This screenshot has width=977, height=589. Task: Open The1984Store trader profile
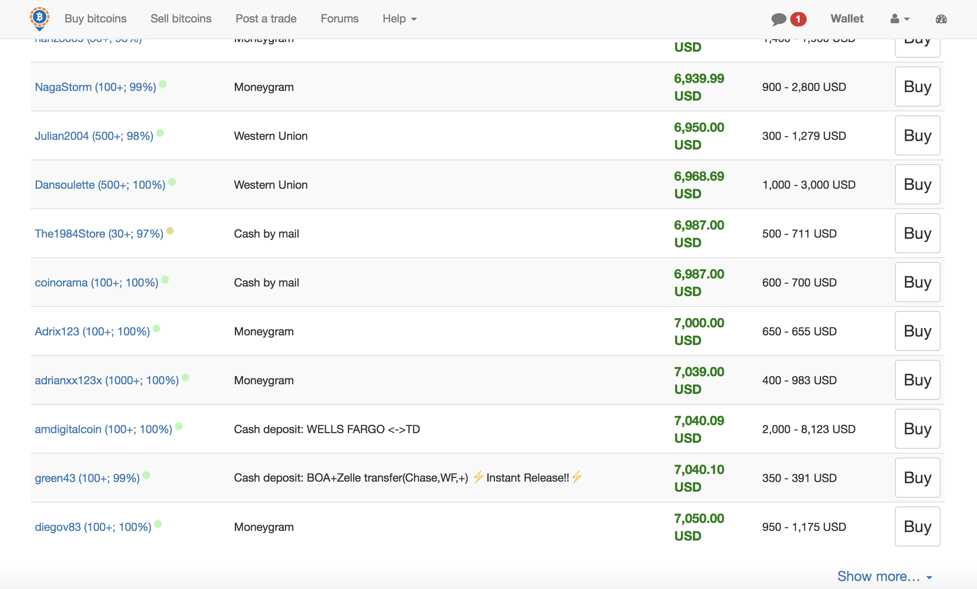point(99,234)
